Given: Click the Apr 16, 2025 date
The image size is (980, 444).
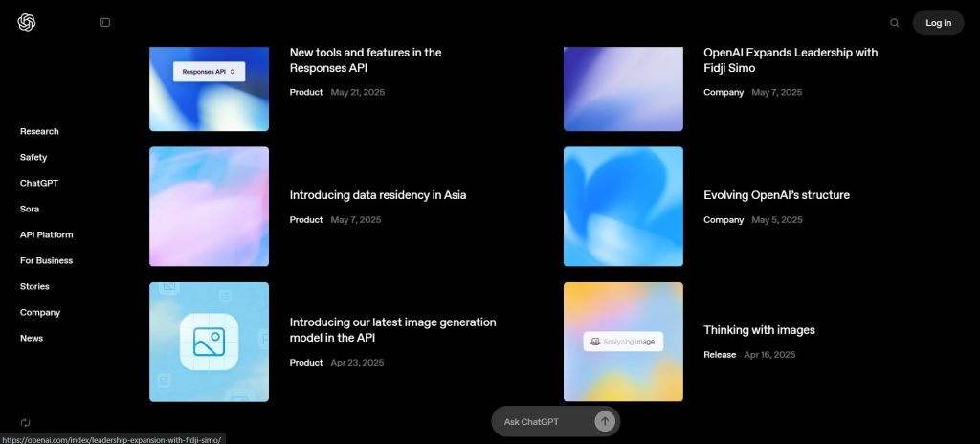Looking at the screenshot, I should point(769,355).
